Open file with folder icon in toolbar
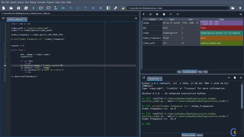Screen dimensions: 244x137 (11, 8)
